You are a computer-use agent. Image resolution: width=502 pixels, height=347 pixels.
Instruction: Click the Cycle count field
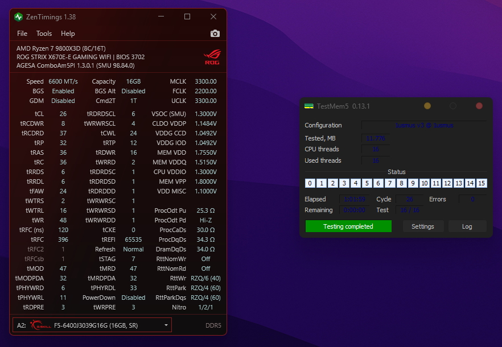coord(409,199)
